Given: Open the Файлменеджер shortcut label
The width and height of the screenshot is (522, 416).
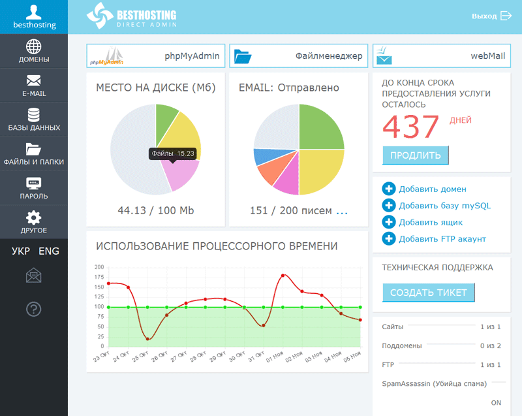Looking at the screenshot, I should 329,56.
